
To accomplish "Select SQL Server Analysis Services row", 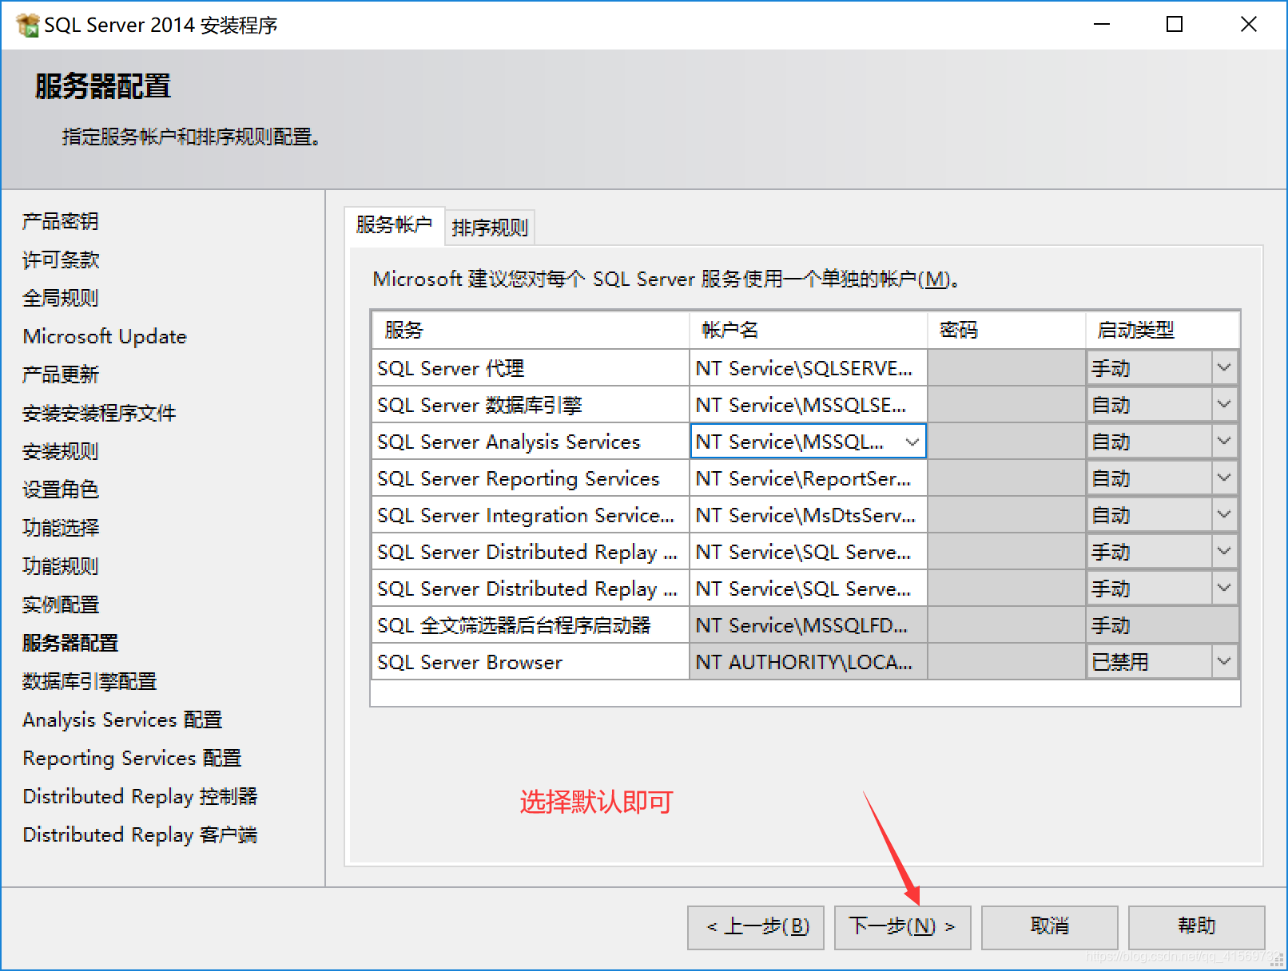I will coord(531,442).
